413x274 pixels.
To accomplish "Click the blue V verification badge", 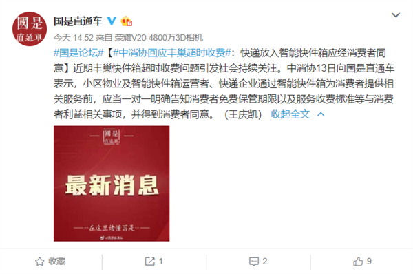I will tap(112, 21).
